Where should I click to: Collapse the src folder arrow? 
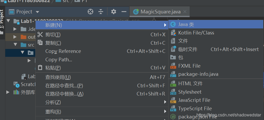tap(16, 44)
